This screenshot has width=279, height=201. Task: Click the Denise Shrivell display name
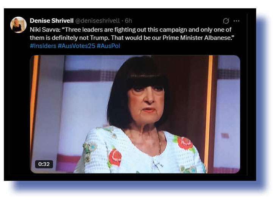click(x=51, y=21)
